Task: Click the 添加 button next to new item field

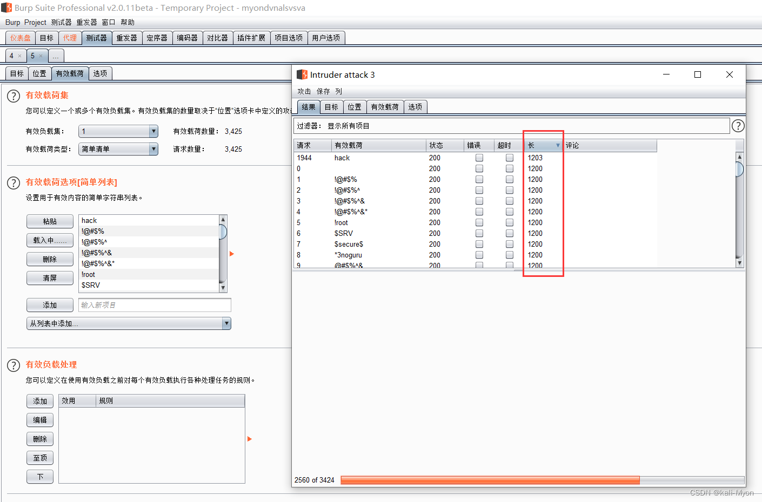Action: click(x=50, y=305)
